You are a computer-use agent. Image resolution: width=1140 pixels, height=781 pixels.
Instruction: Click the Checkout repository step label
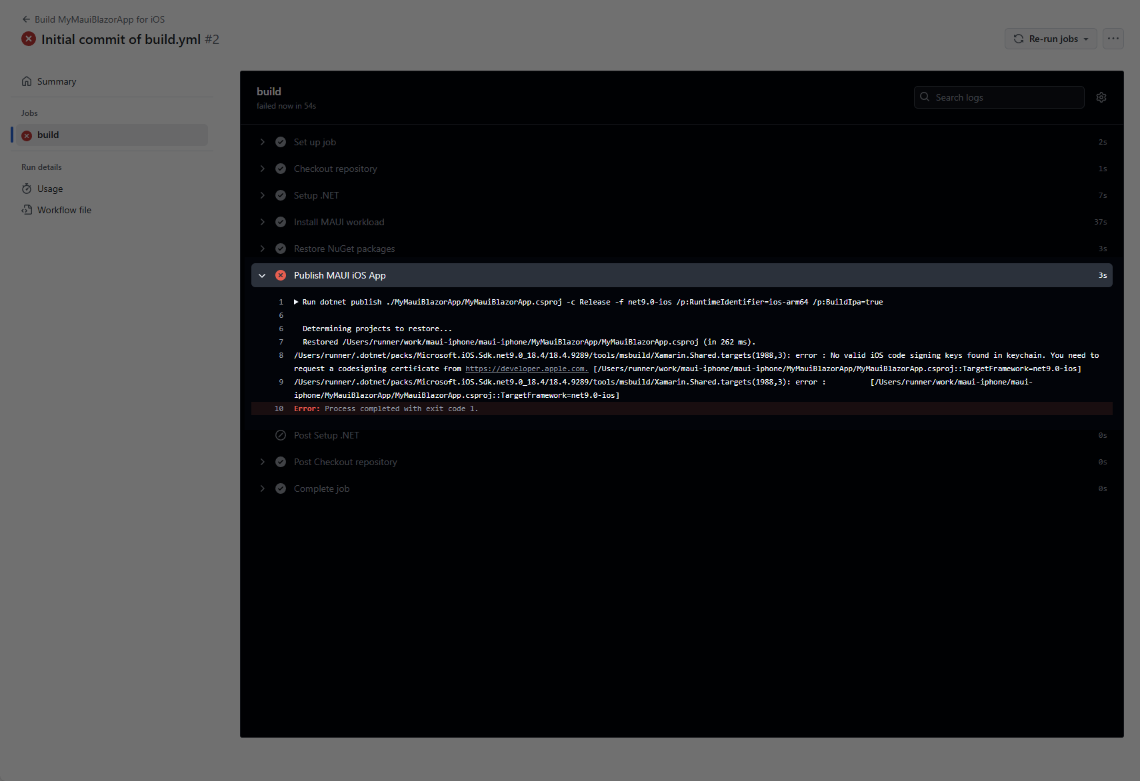click(335, 169)
